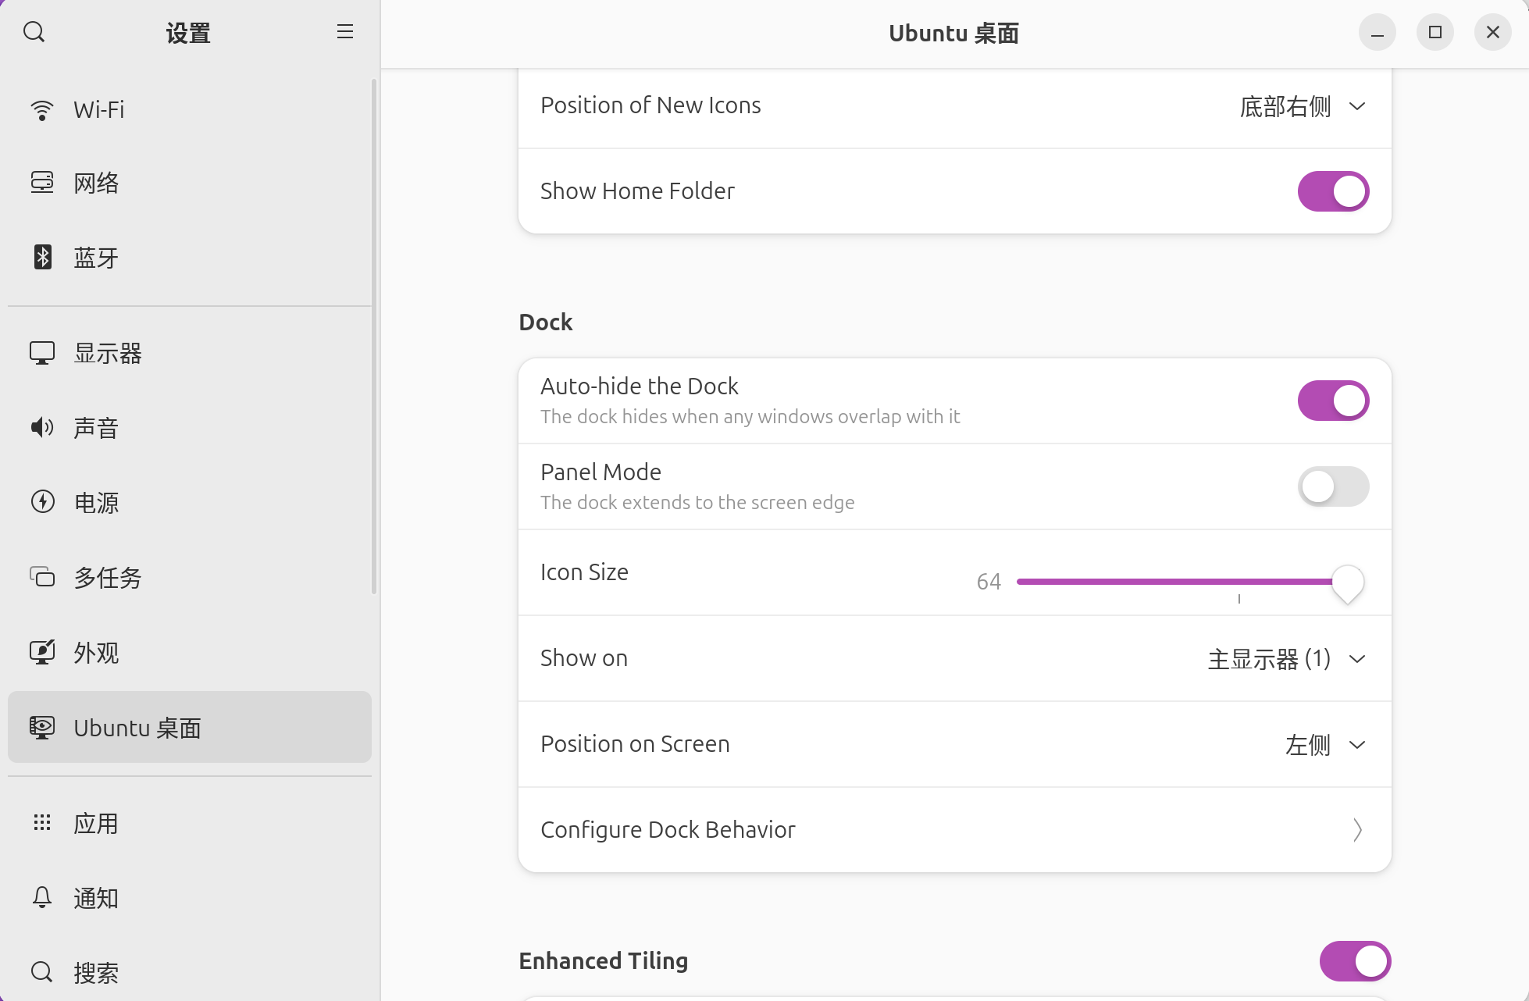Click the magnifier icon beside 搜索

42,972
